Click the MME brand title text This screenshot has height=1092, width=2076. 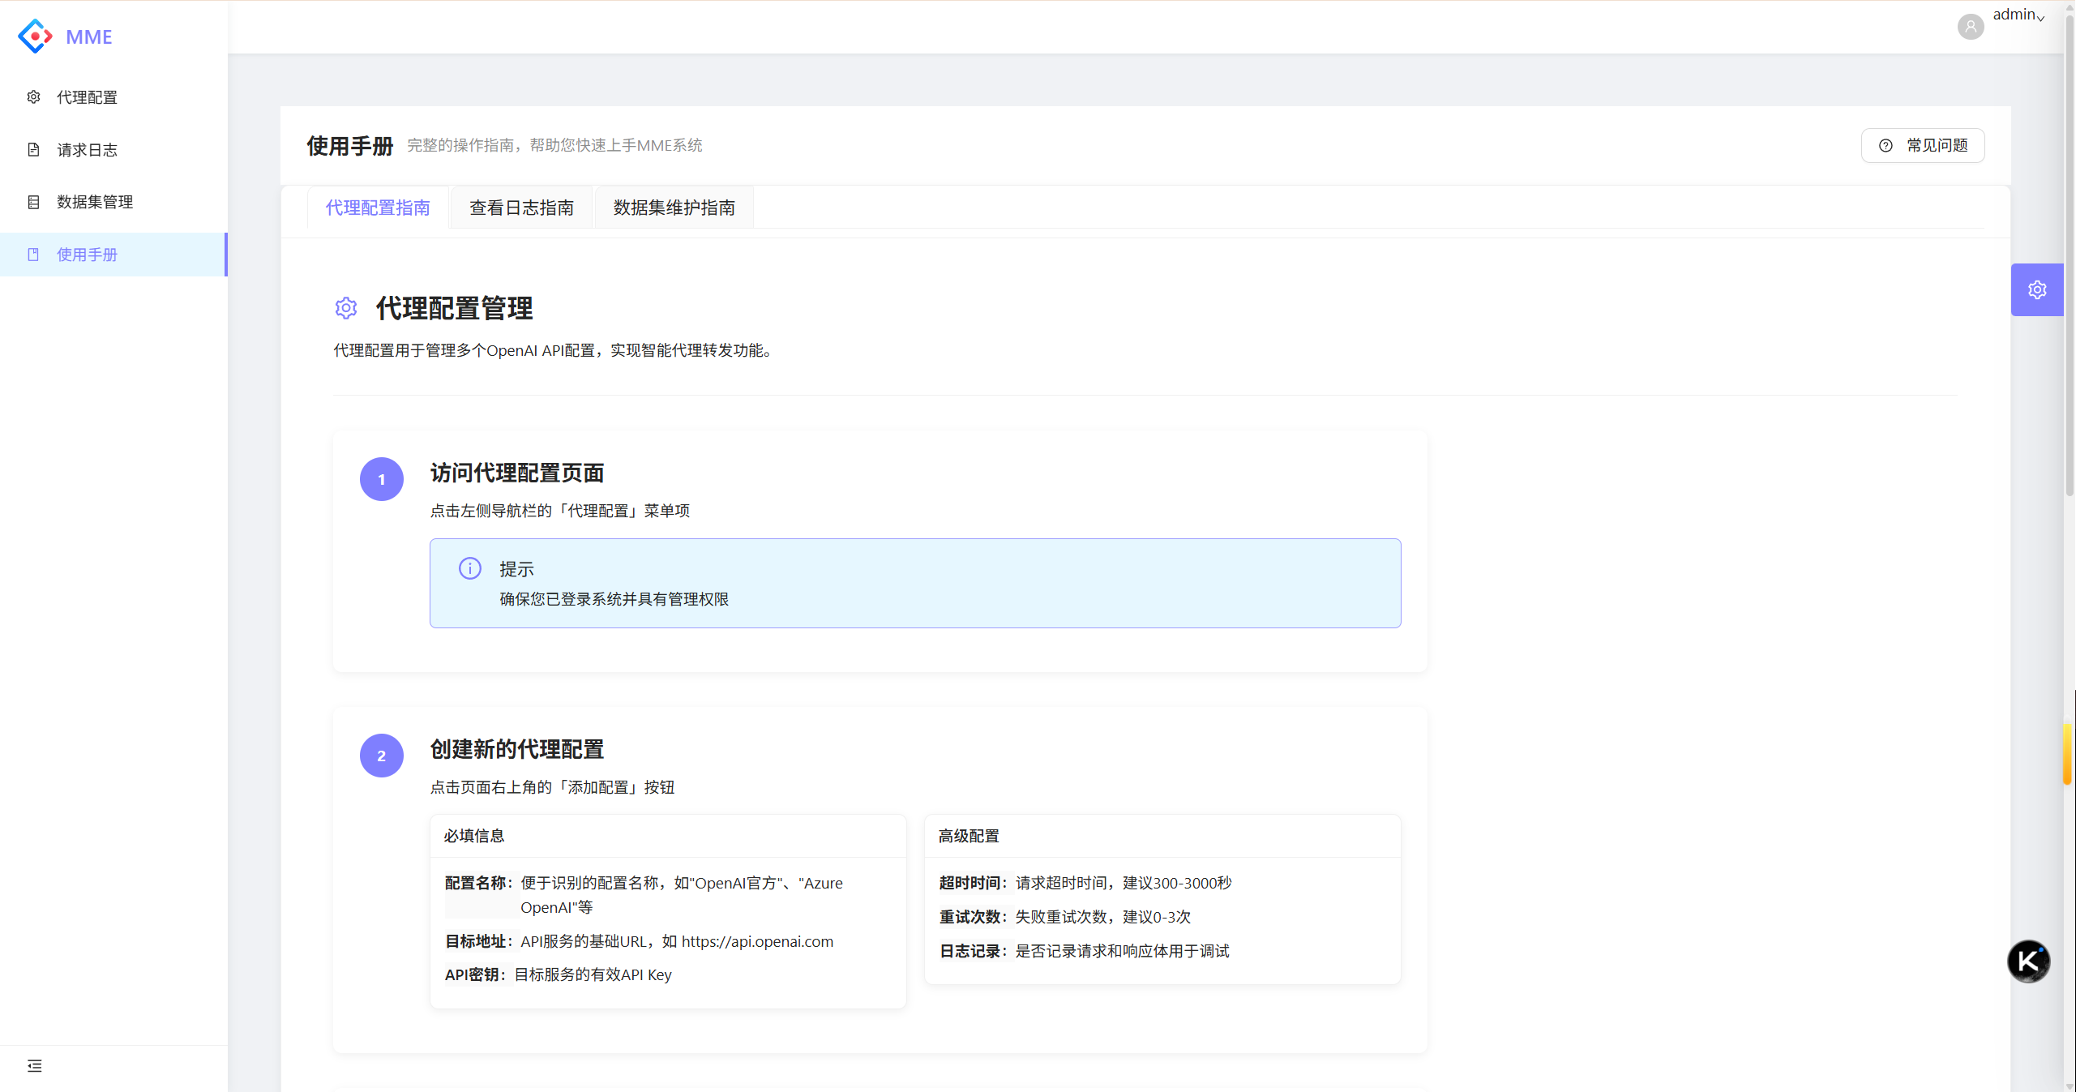[x=88, y=36]
